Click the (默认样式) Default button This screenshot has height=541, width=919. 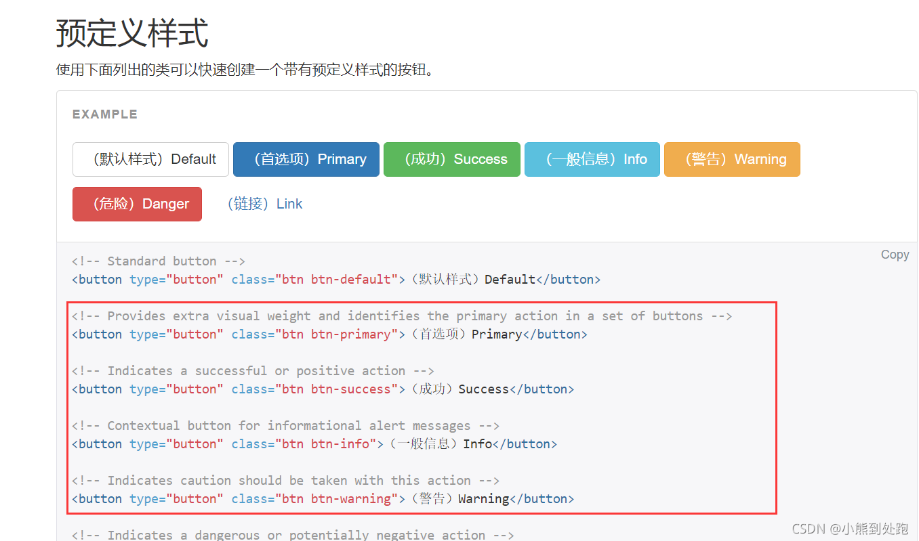[150, 159]
